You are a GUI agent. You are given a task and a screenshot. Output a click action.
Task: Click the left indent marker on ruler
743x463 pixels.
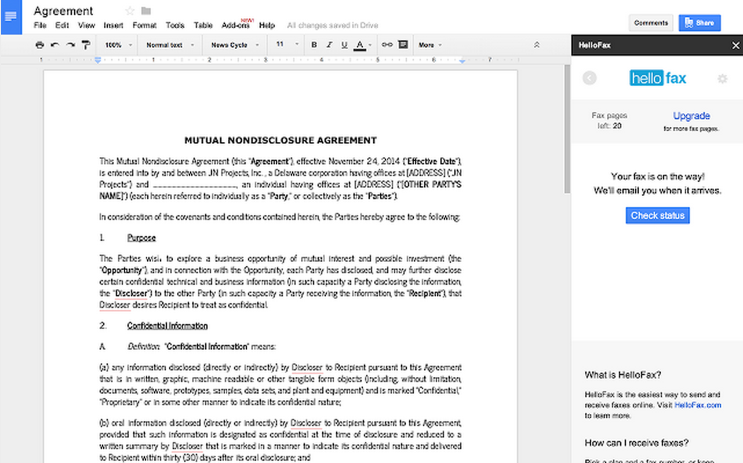tap(98, 60)
